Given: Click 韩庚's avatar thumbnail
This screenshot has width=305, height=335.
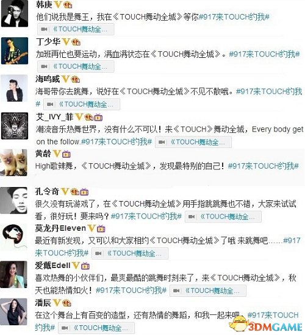Looking at the screenshot, I should tap(15, 13).
